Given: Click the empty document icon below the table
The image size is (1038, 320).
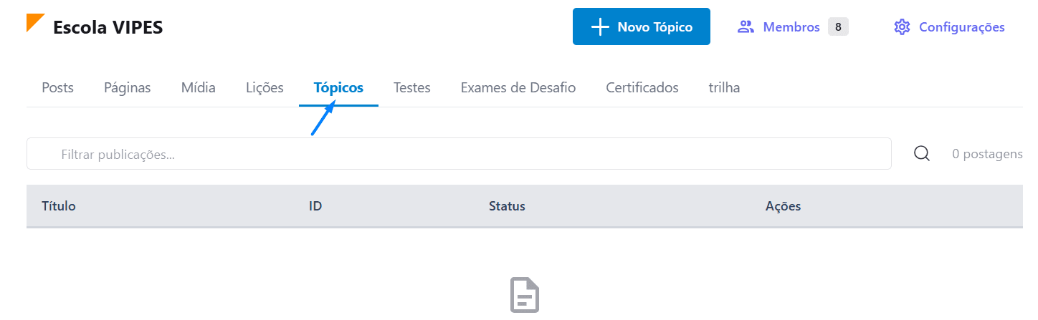Looking at the screenshot, I should pyautogui.click(x=525, y=295).
